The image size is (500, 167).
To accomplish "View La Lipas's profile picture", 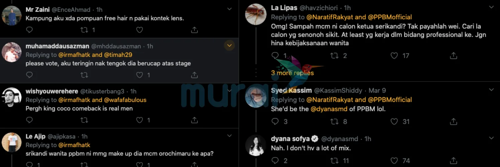I will (x=256, y=14).
